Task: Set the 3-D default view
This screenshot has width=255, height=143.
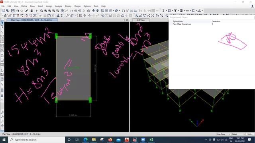Action: tap(72, 11)
